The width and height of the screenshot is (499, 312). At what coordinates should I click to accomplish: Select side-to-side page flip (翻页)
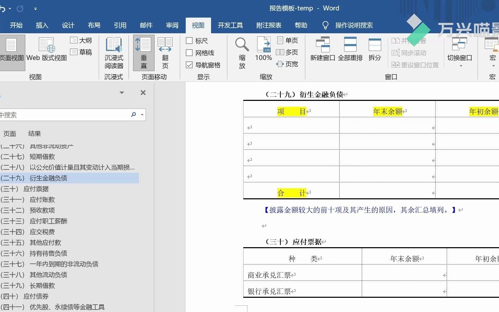click(165, 53)
